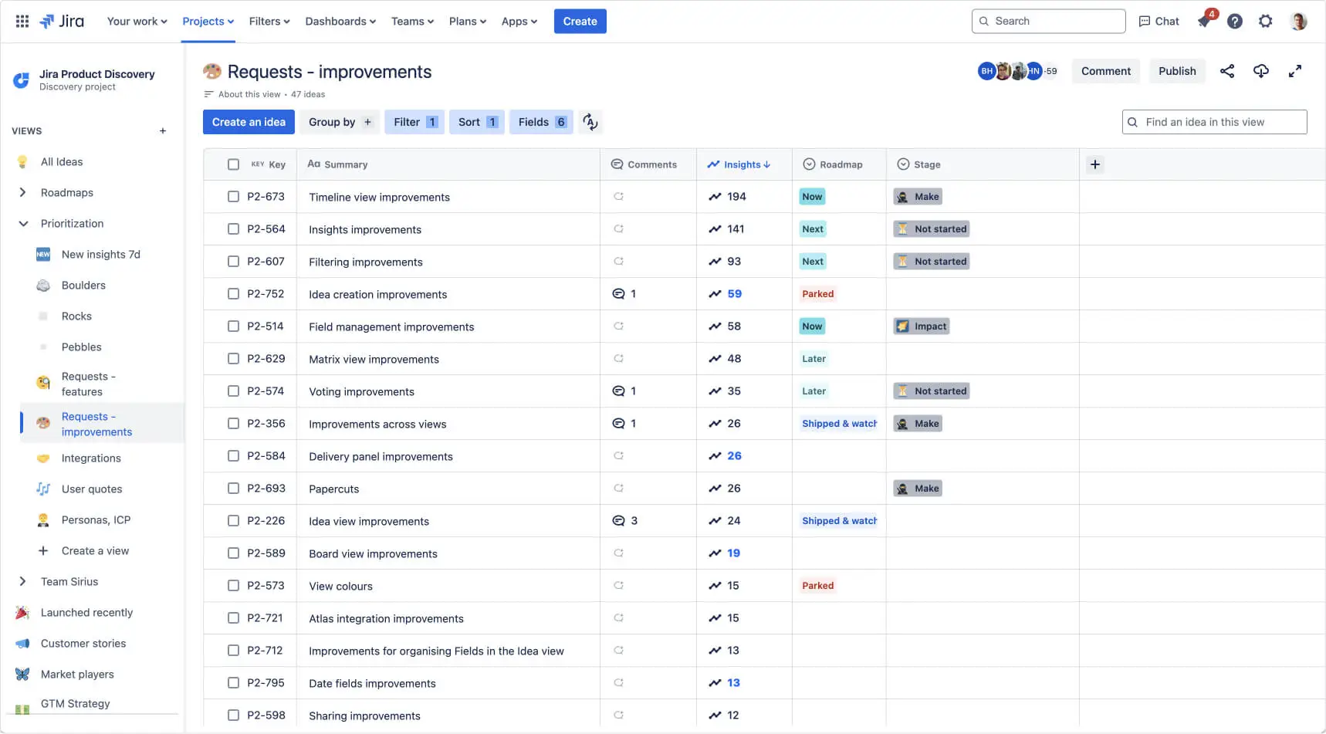
Task: Open the Rocks view
Action: point(76,316)
